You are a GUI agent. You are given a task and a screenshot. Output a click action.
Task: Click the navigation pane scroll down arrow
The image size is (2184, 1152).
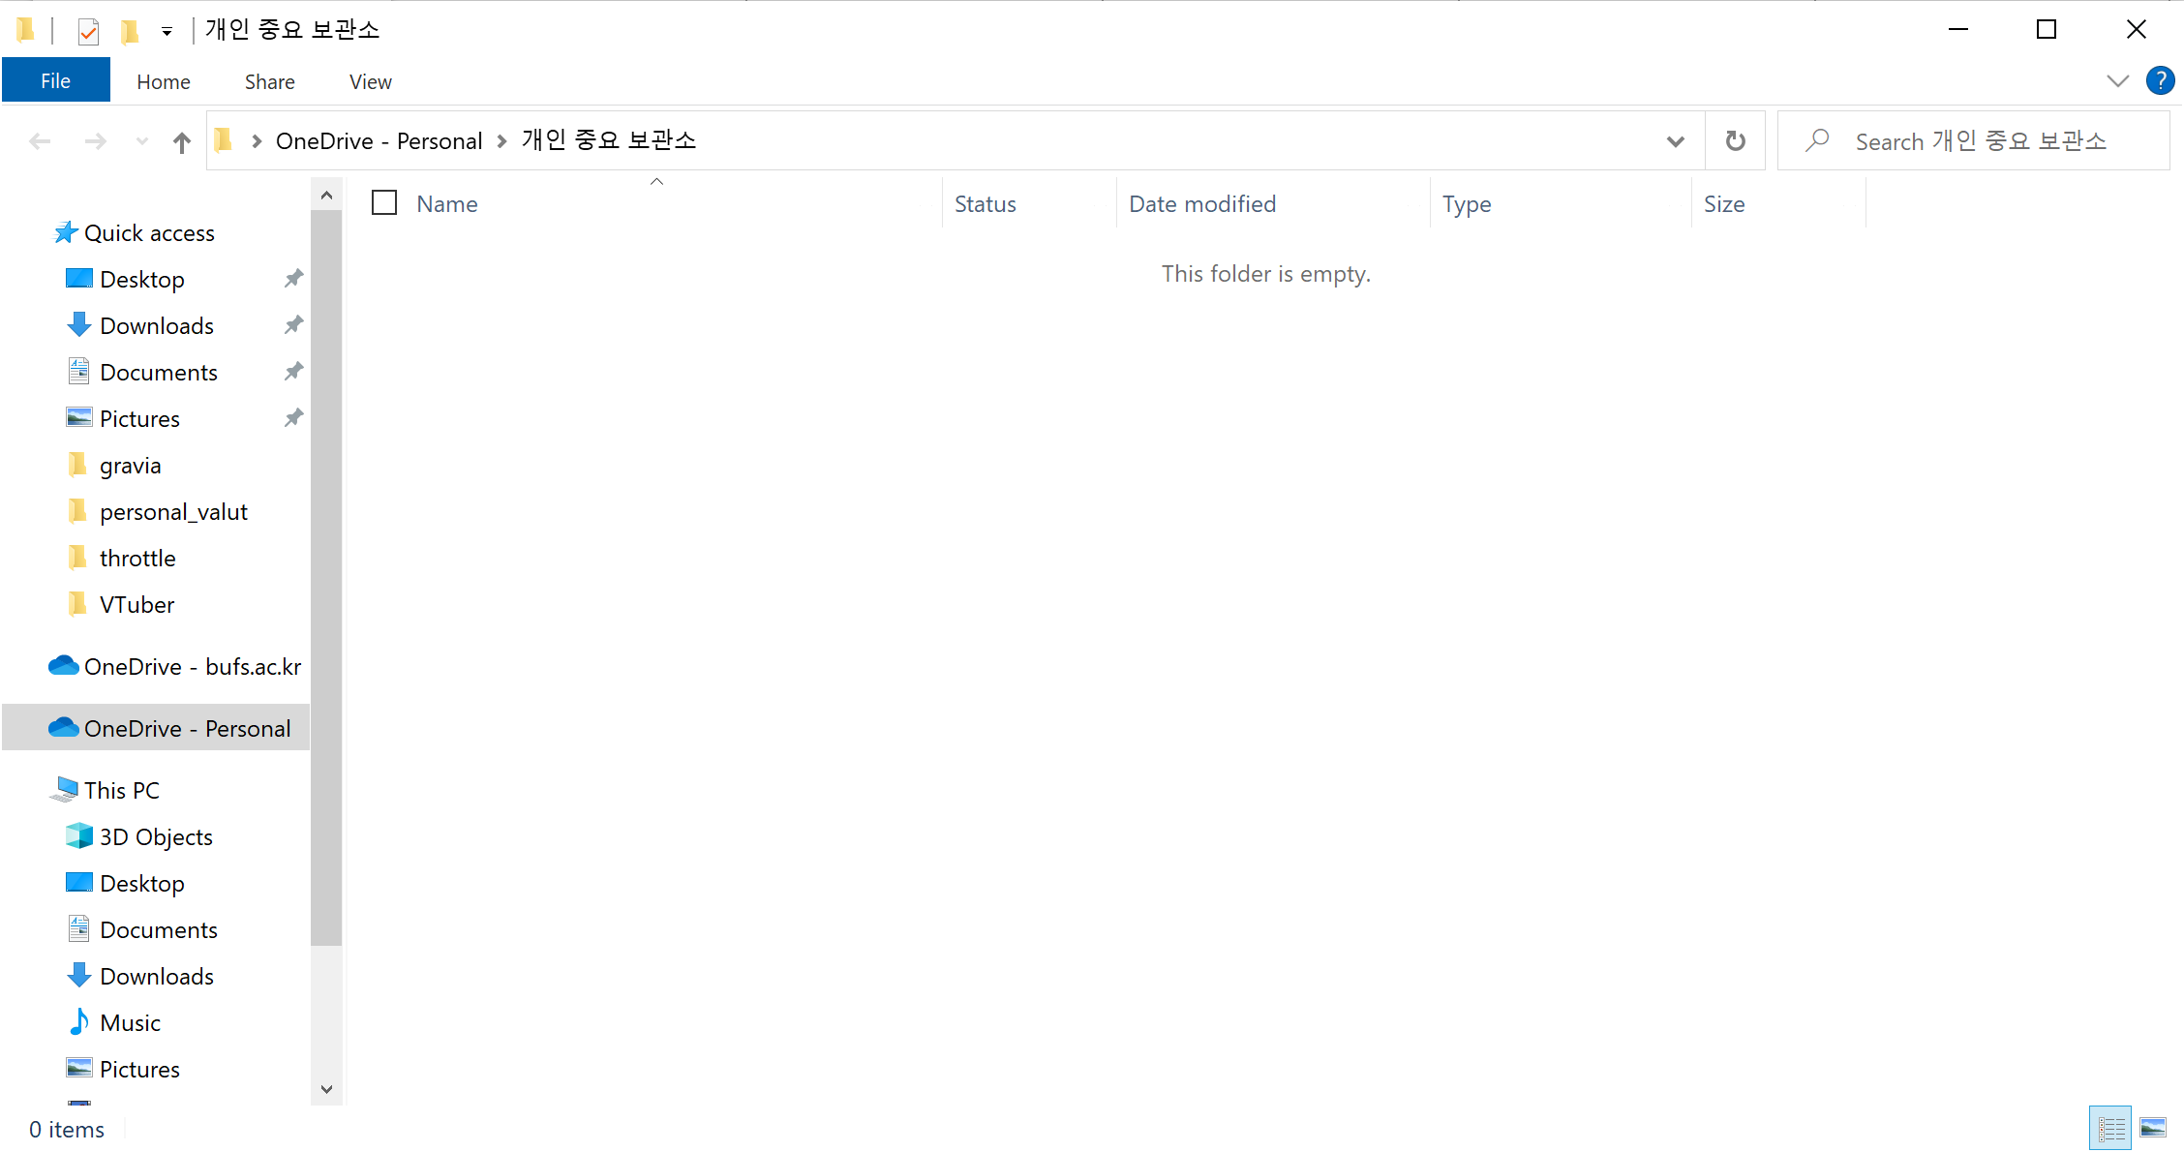(326, 1089)
